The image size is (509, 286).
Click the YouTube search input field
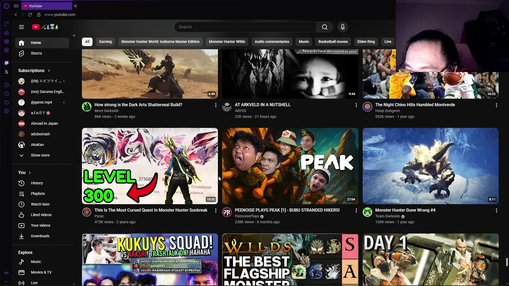245,27
